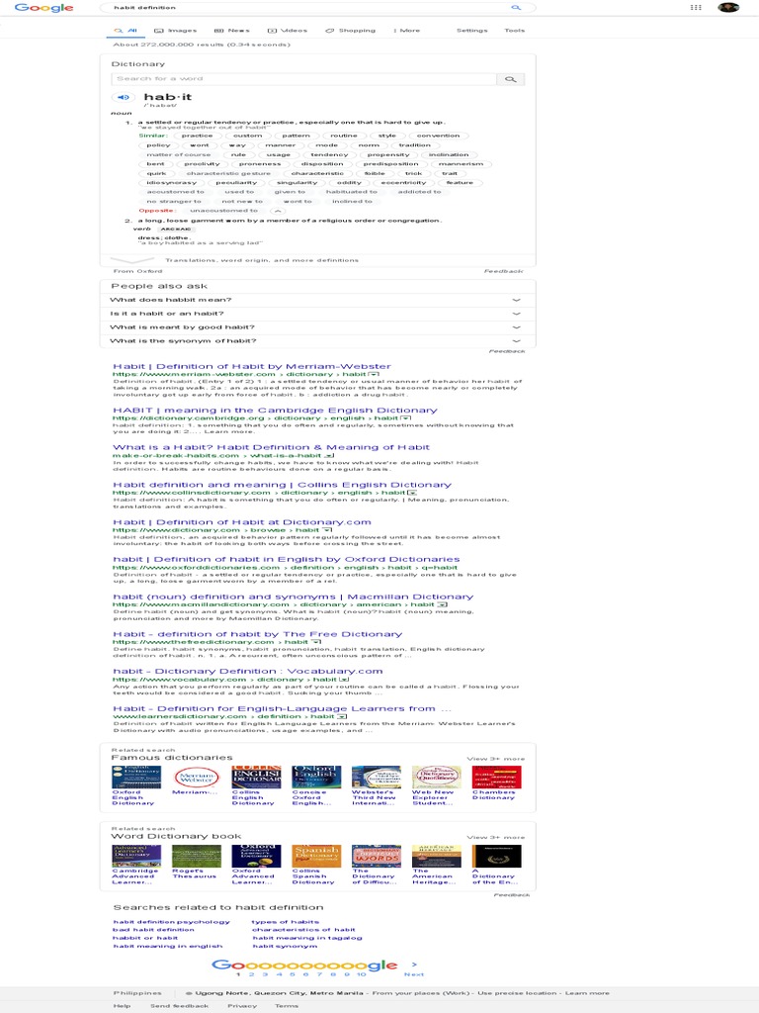Image resolution: width=759 pixels, height=1013 pixels.
Task: Open the Macmillan Dictionary habit result
Action: coord(293,597)
